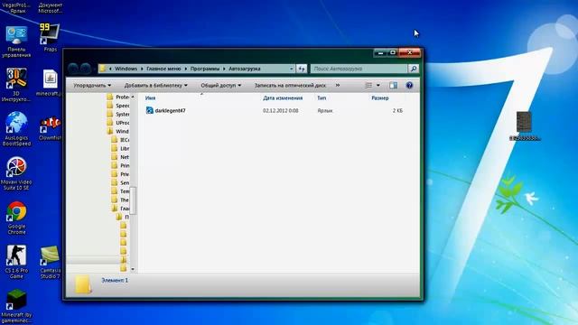Viewport: 578px width, 325px height.
Task: Select the Net folder in the tree
Action: [x=120, y=157]
